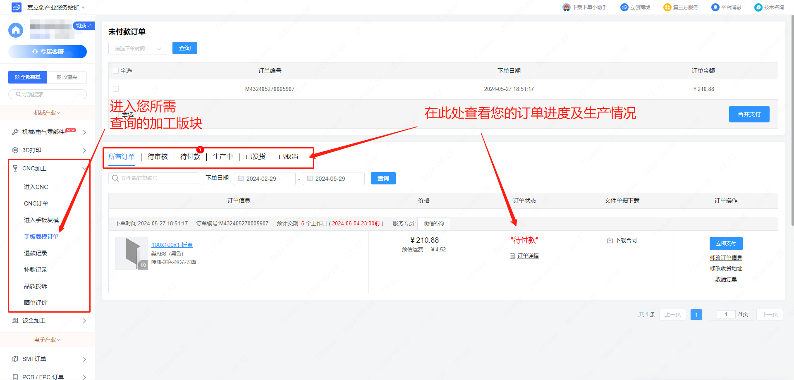Click the SMT订单 icon
794x380 pixels.
(15, 359)
